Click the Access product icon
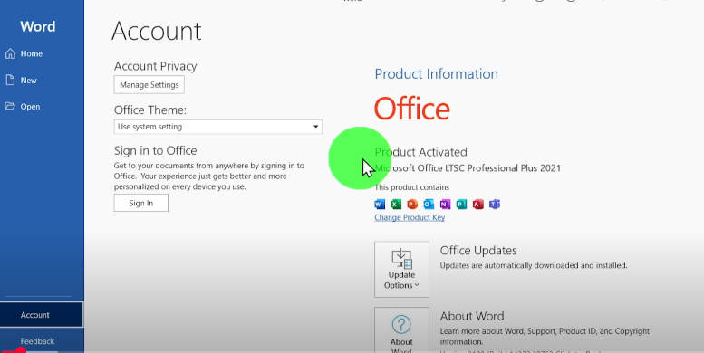Viewport: 704px width, 353px height. 478,204
